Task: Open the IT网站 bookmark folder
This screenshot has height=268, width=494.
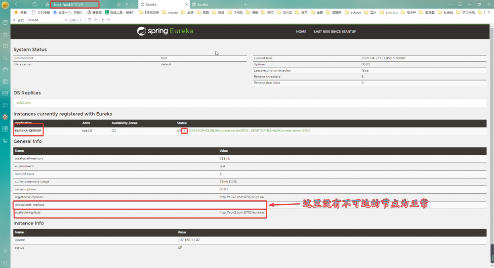Action: tap(235, 12)
